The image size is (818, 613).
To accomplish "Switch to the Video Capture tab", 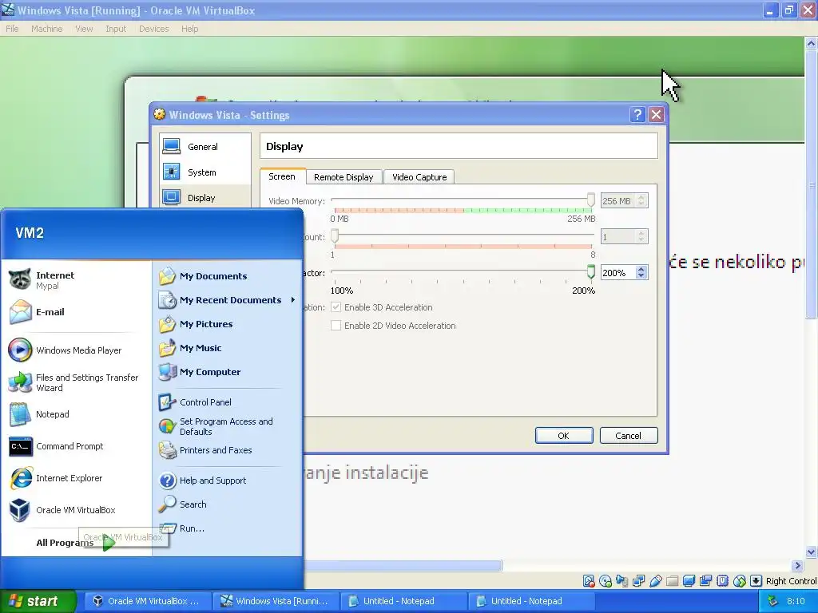I will coord(419,177).
